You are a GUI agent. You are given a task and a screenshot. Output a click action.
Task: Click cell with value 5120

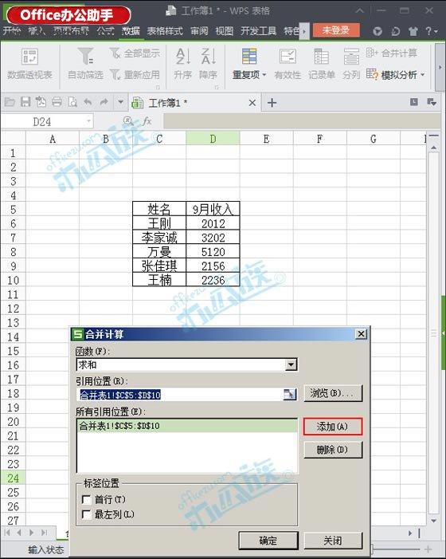click(x=213, y=251)
